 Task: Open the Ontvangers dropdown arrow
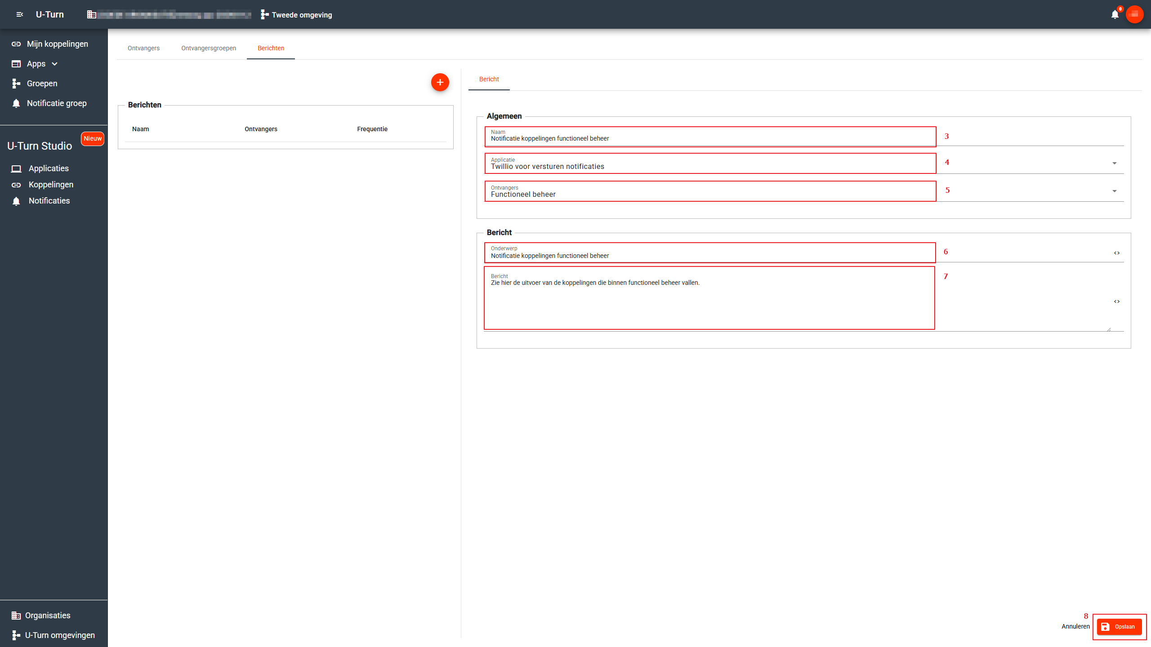pos(1114,191)
